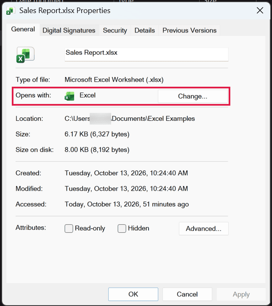Click the Modified date value
The image size is (272, 306).
tap(126, 189)
